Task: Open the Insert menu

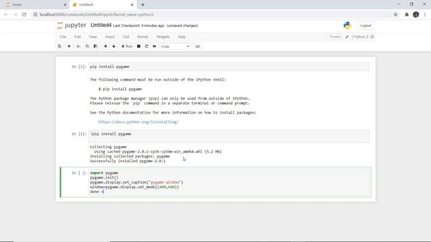Action: click(110, 37)
